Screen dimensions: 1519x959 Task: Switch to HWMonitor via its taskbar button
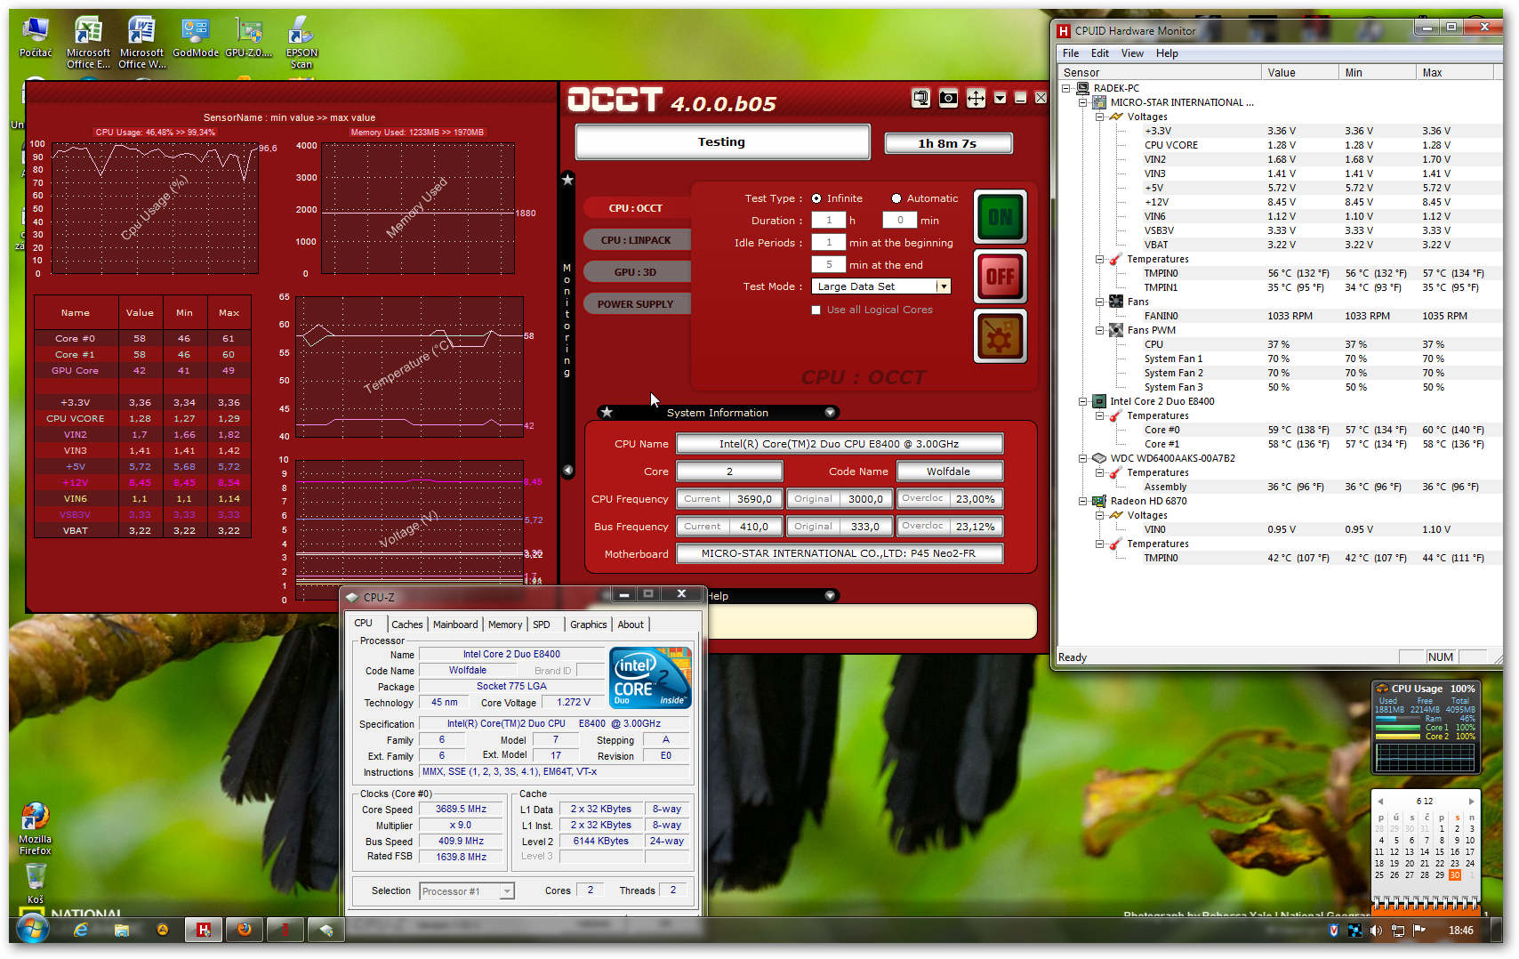pos(204,930)
